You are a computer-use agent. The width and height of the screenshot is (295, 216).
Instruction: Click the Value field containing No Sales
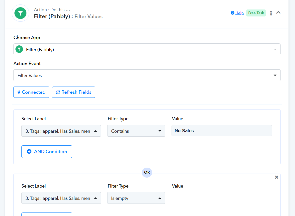pos(222,131)
